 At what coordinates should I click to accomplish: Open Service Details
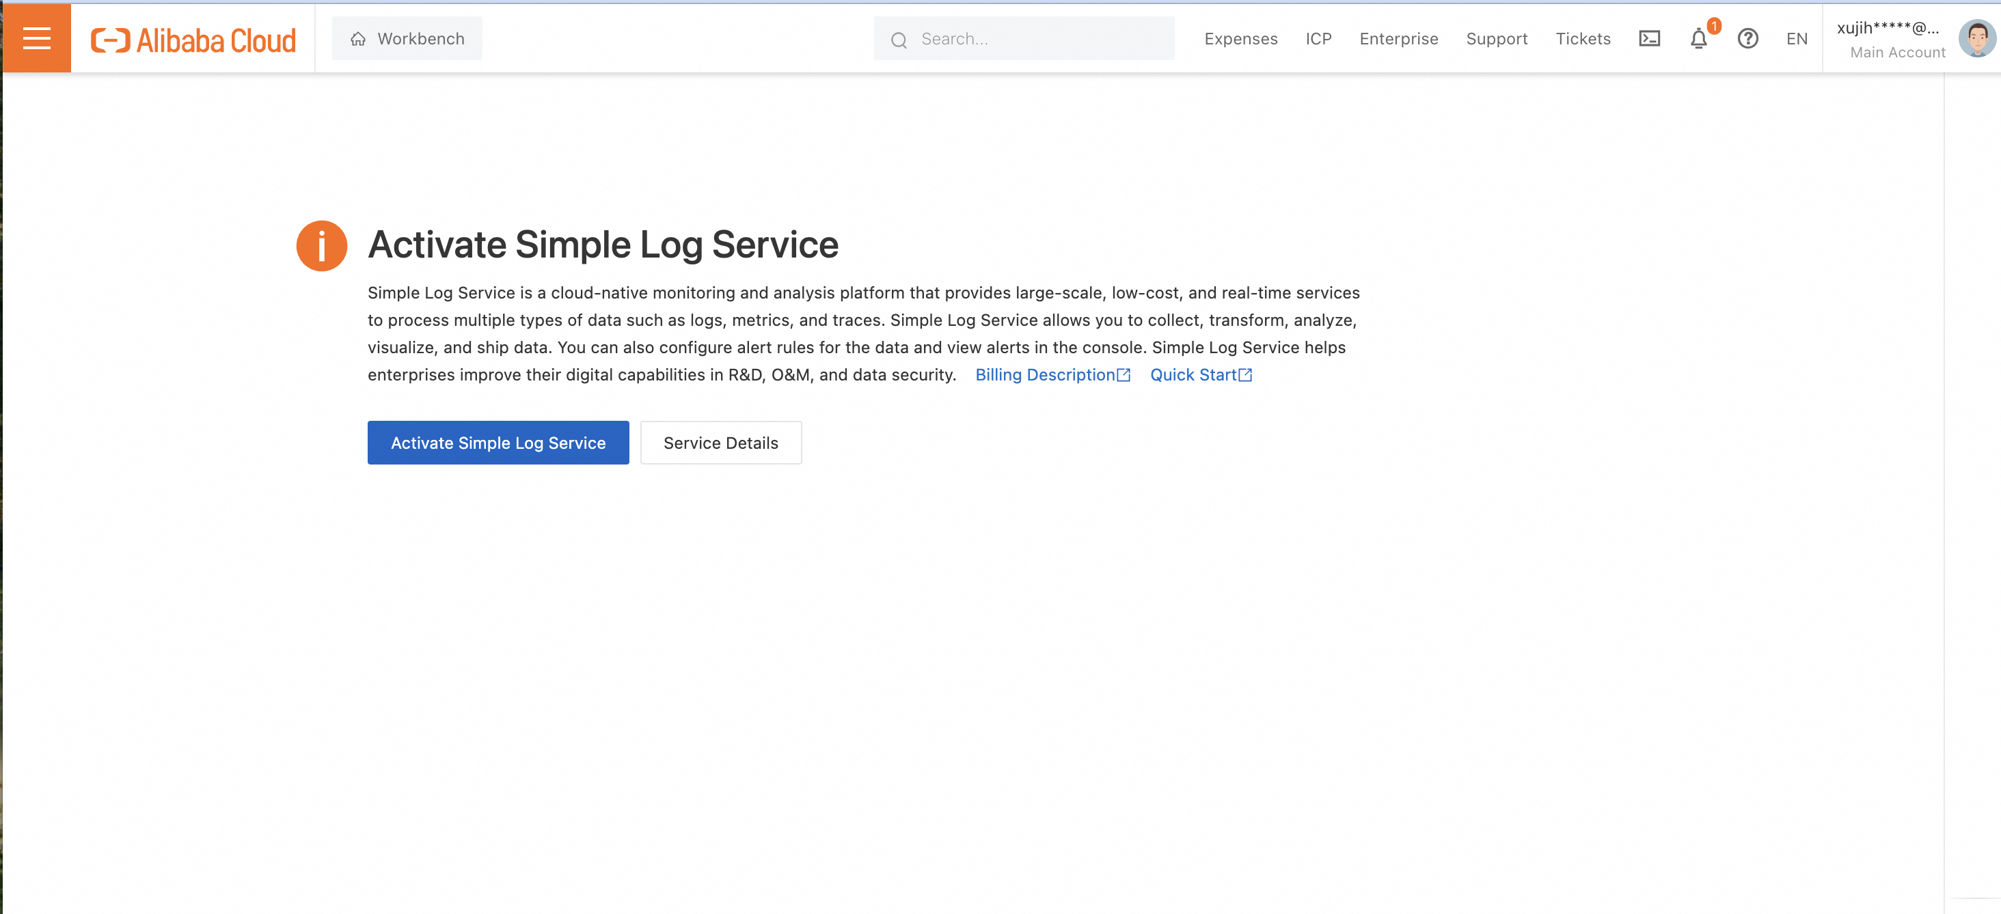pos(720,443)
